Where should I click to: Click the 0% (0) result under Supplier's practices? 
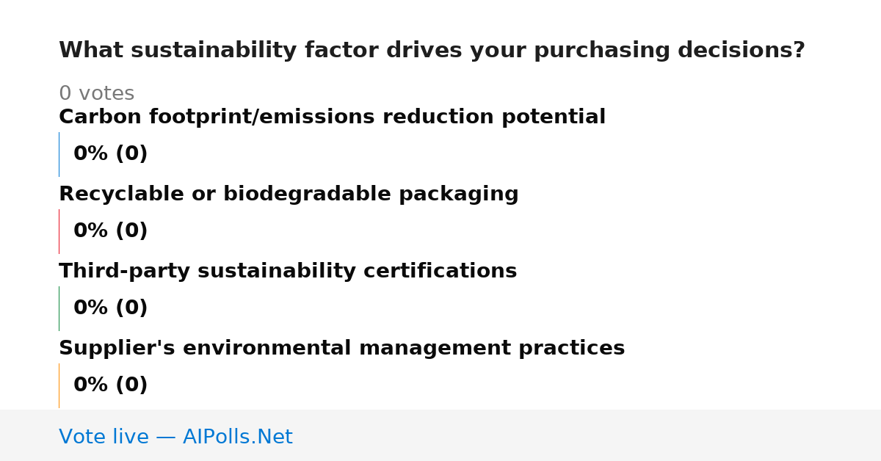tap(110, 385)
